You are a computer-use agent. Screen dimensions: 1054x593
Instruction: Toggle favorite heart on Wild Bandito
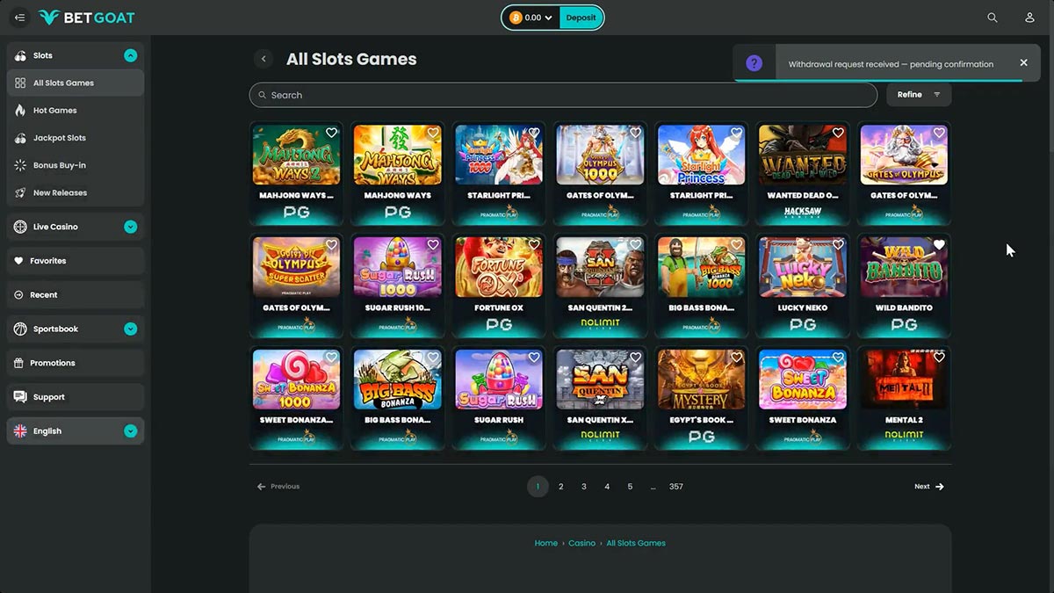point(939,245)
